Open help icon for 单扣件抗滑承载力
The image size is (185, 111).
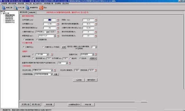(x=96, y=32)
